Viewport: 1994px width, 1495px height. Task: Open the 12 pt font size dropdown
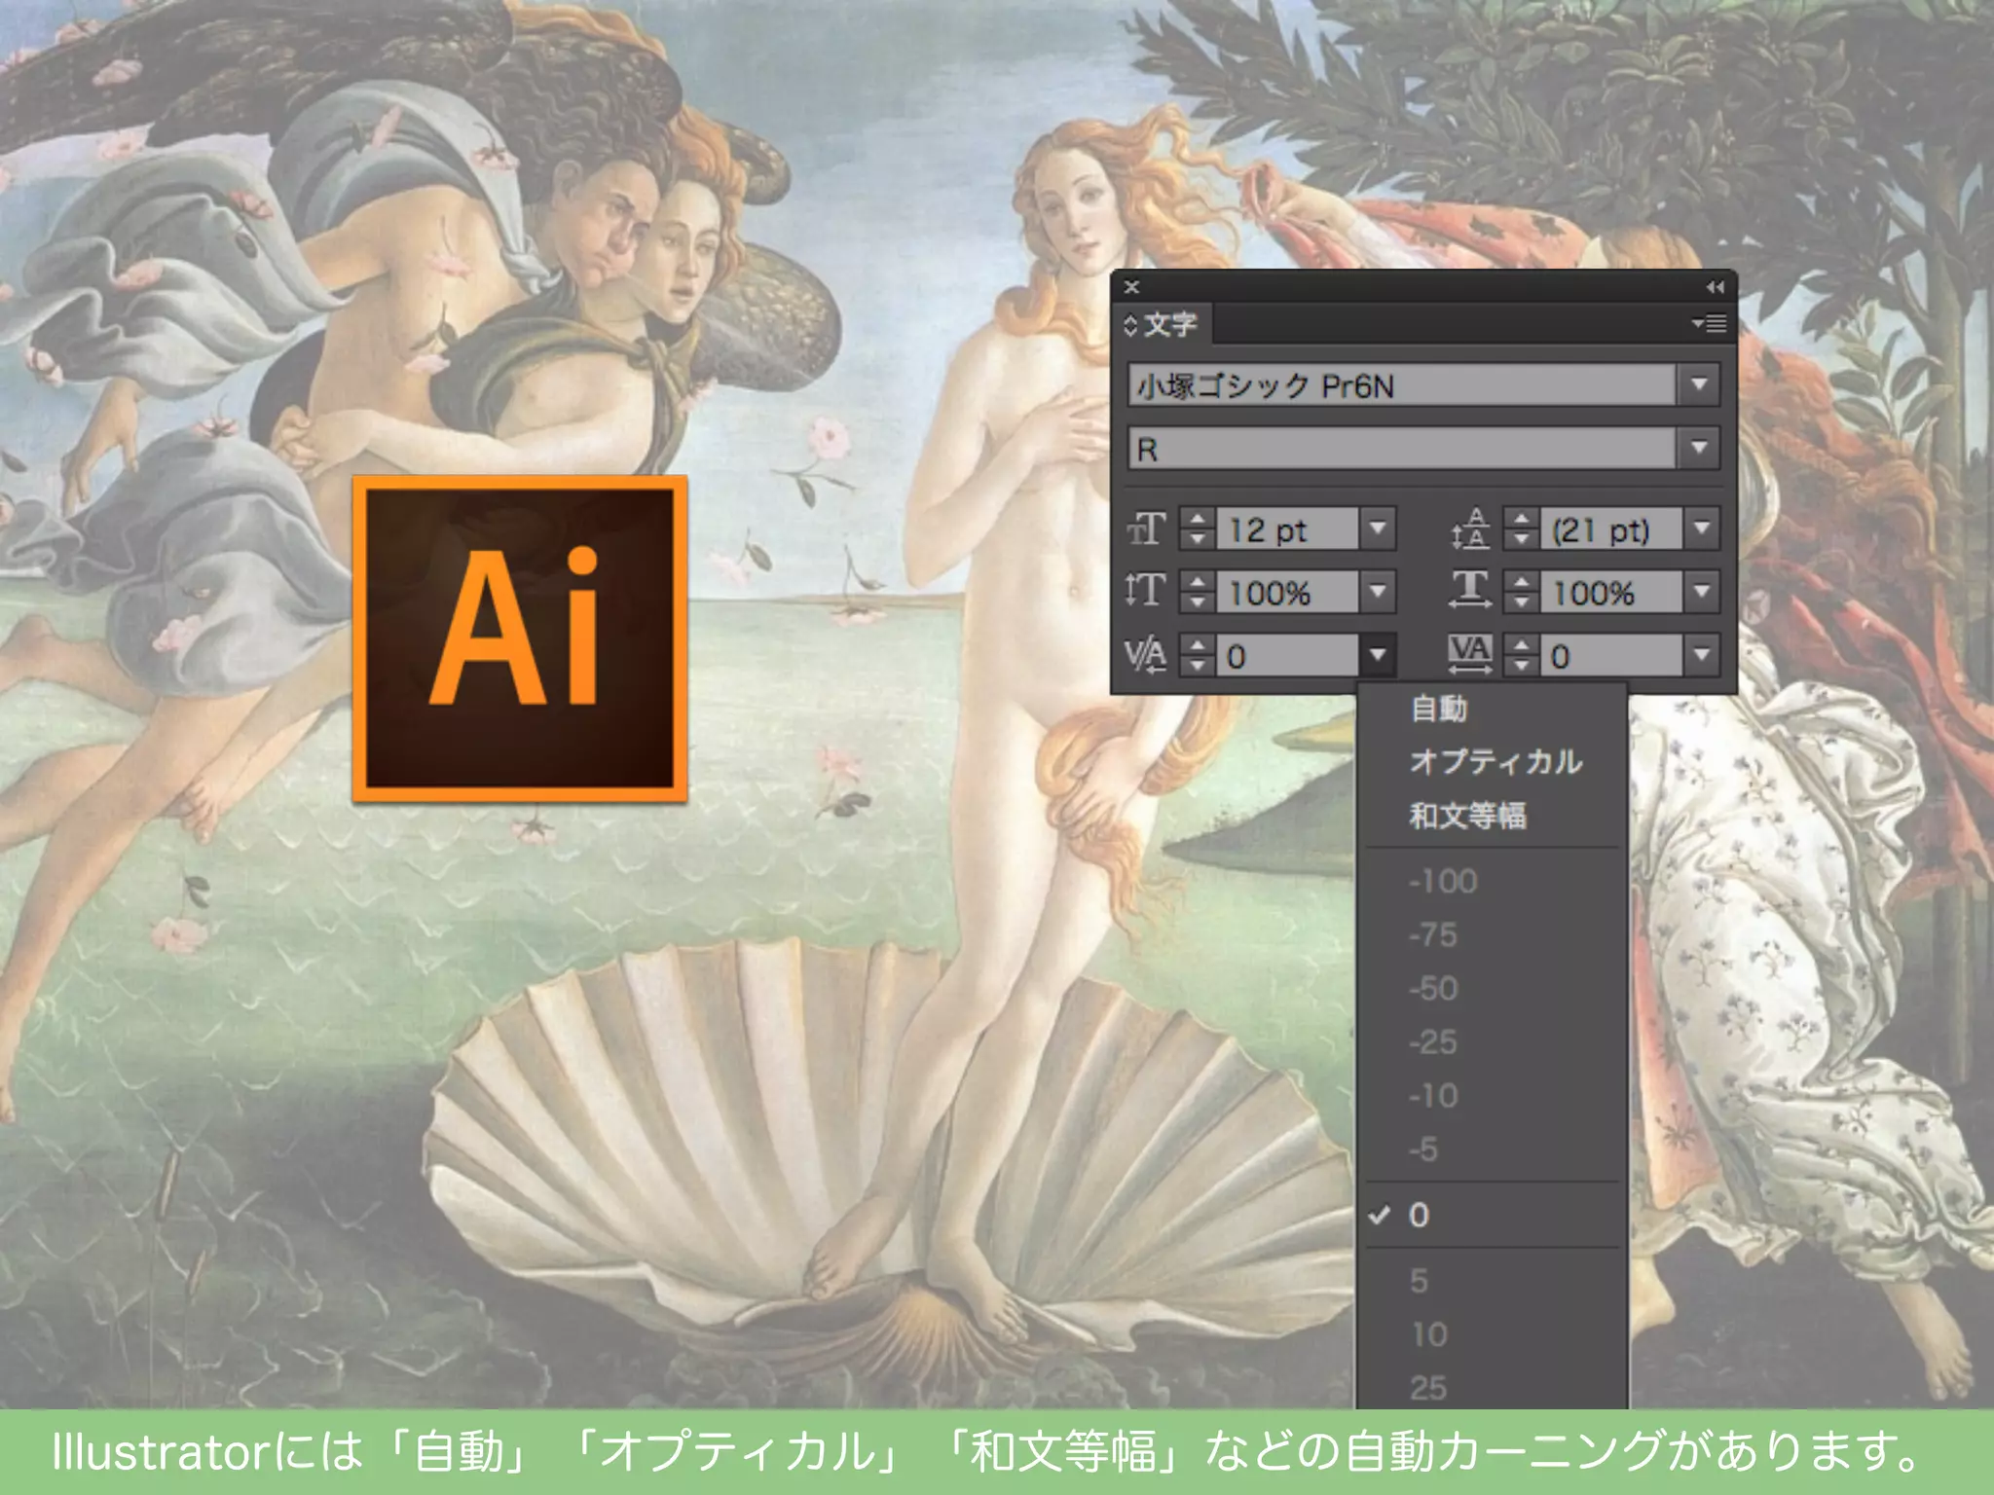point(1378,529)
